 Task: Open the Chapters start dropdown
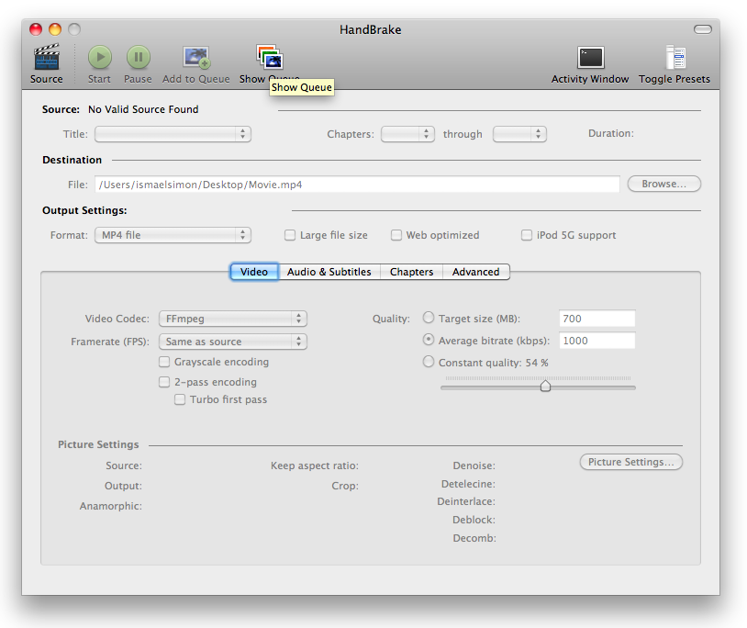[x=407, y=134]
